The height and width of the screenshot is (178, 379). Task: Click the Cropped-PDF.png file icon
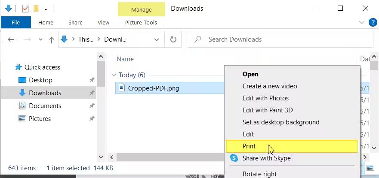pos(121,88)
